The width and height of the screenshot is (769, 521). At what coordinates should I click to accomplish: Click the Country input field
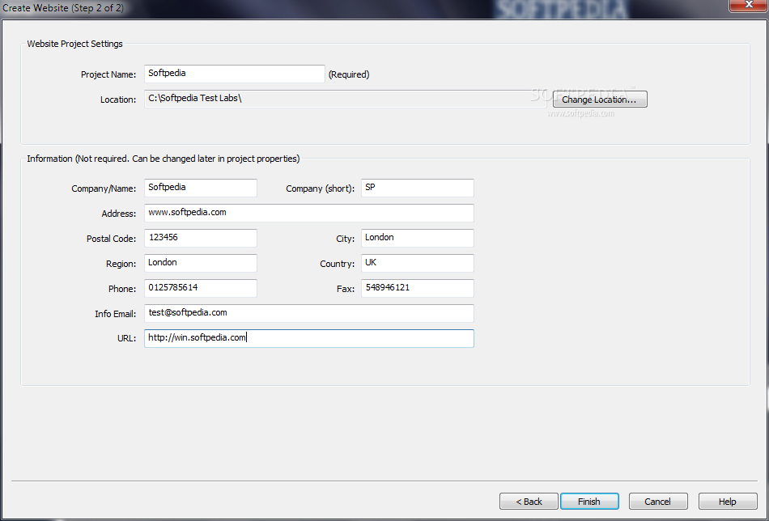[x=418, y=263]
